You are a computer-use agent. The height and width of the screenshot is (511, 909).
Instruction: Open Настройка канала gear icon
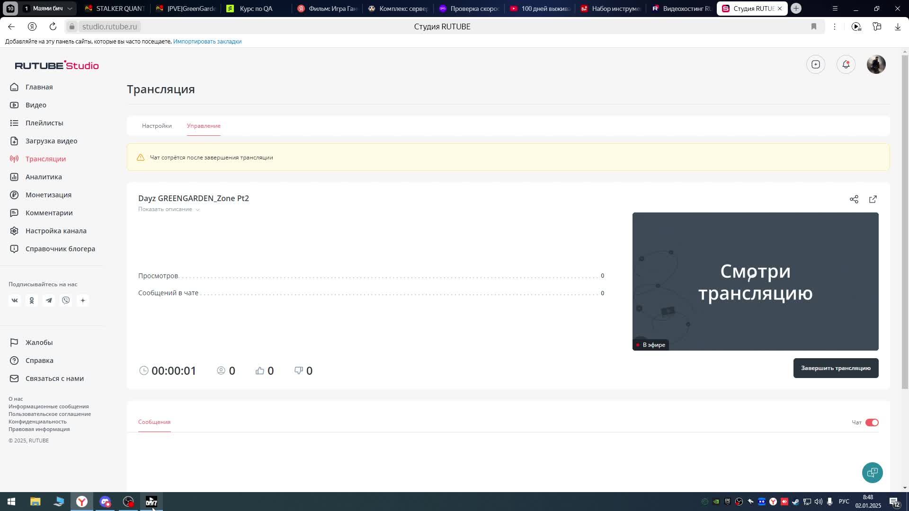14,231
